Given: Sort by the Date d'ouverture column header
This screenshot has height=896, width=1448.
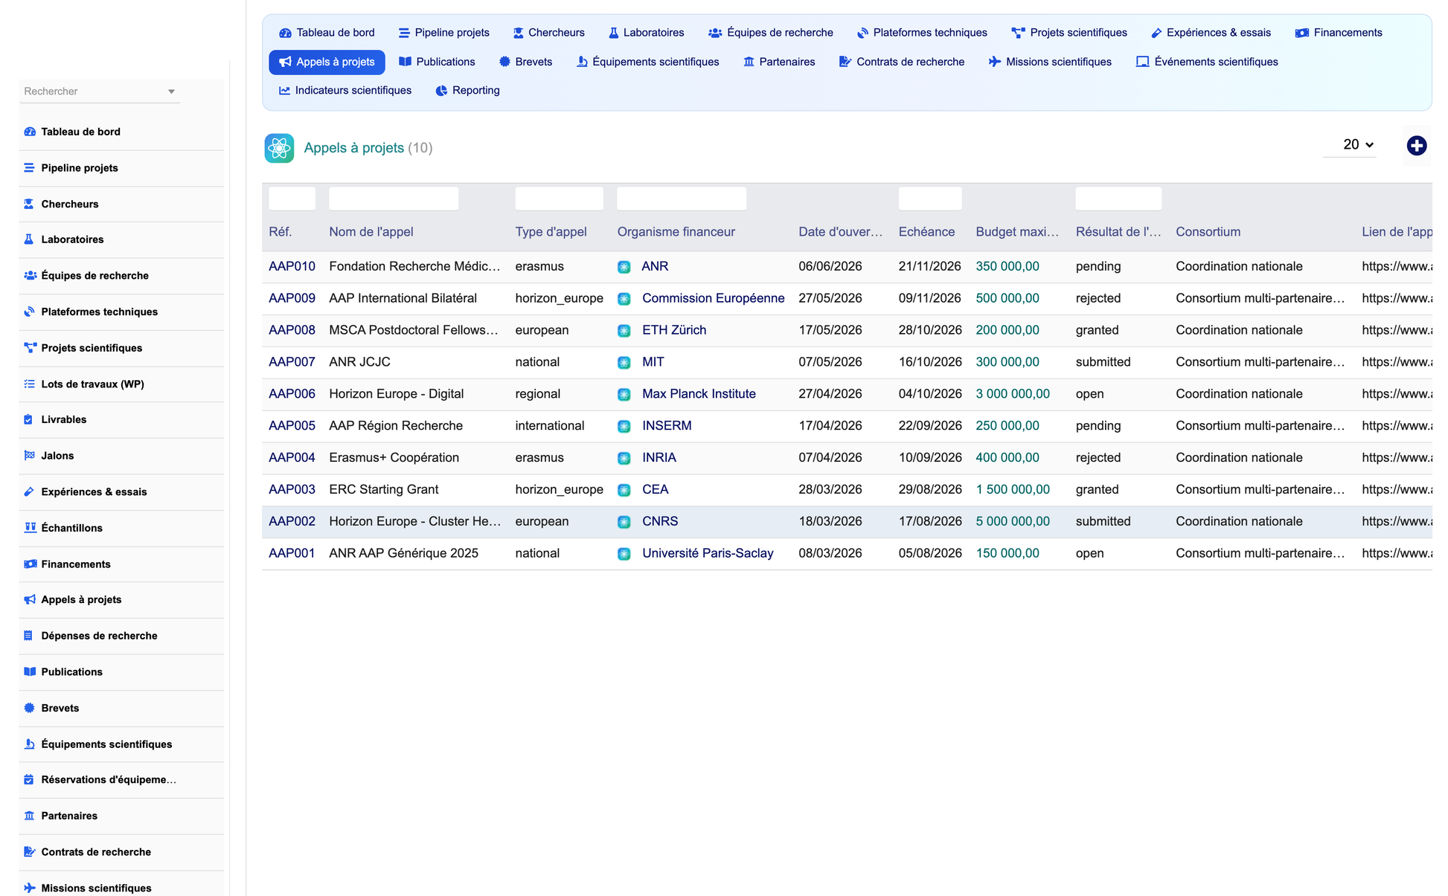Looking at the screenshot, I should click(840, 232).
